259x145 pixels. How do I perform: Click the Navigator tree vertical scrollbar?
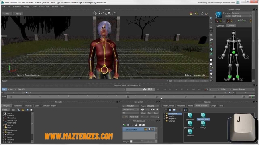click(32, 127)
